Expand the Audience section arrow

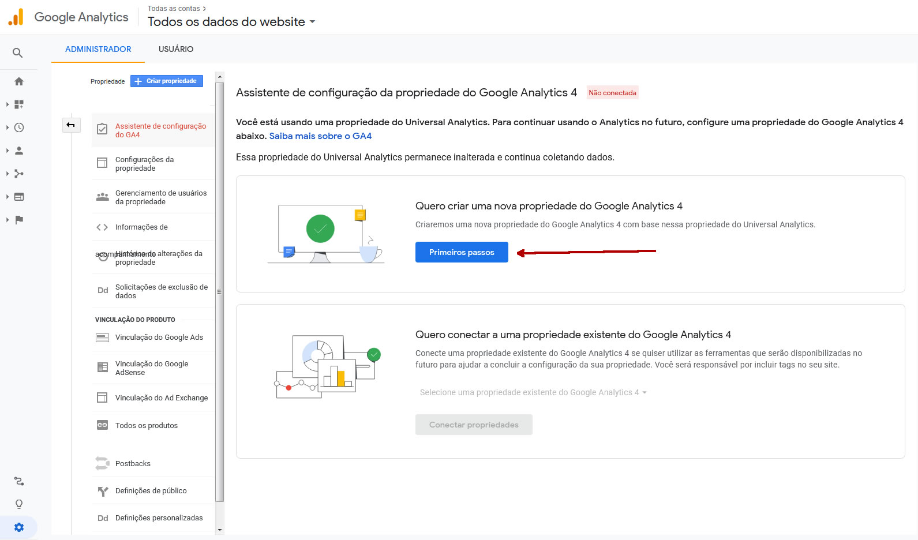[x=7, y=151]
